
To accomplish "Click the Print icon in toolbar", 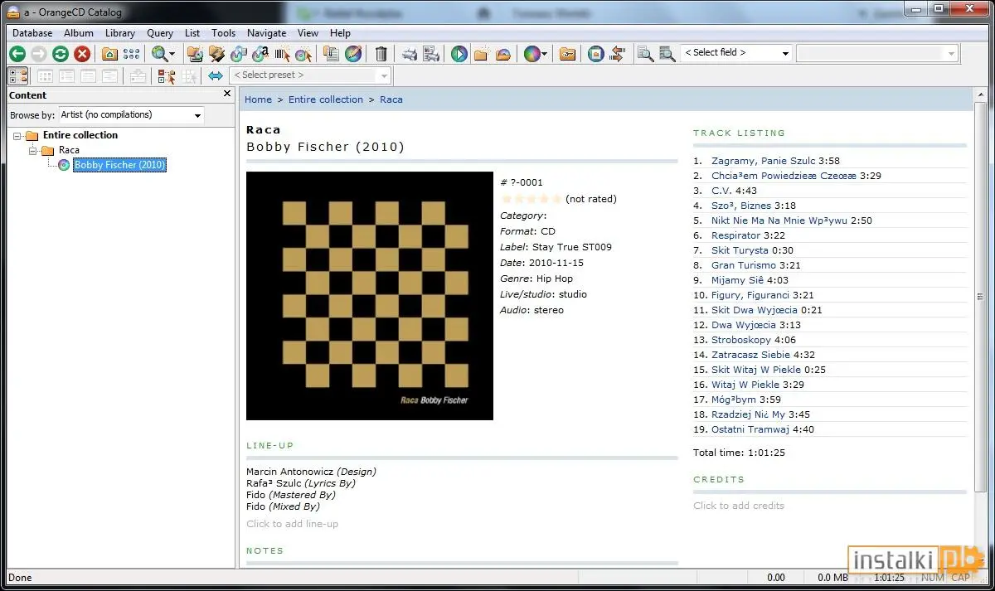I will (410, 54).
